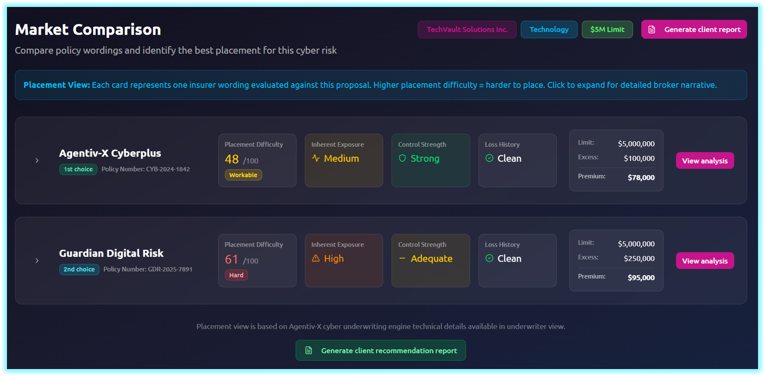
Task: Click the Hard difficulty badge
Action: click(236, 275)
